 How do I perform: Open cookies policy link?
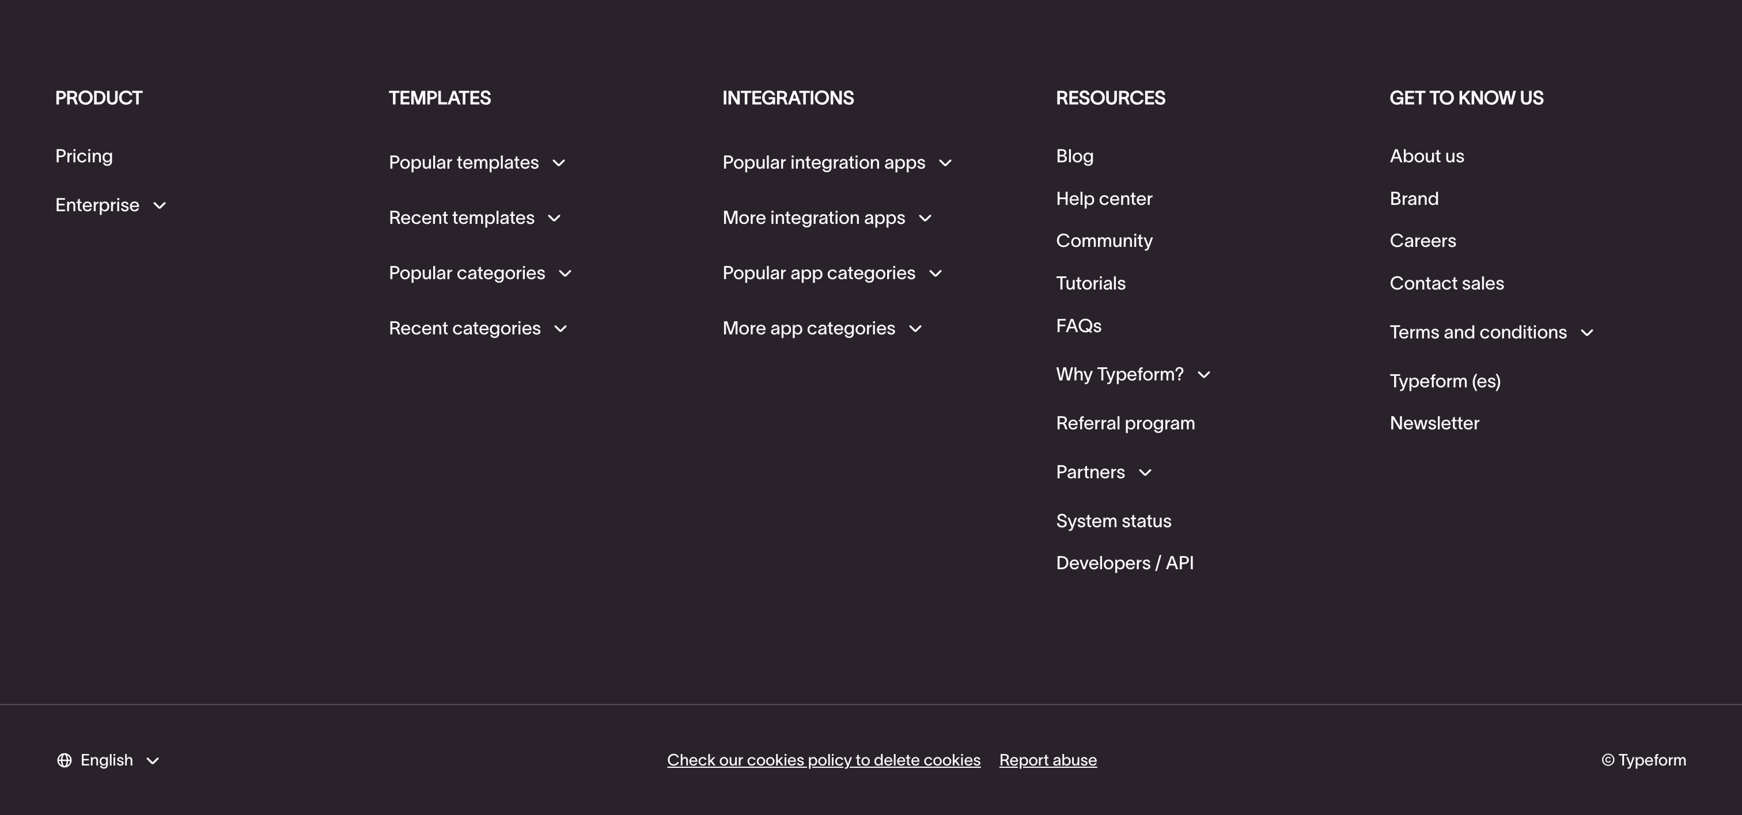(823, 760)
